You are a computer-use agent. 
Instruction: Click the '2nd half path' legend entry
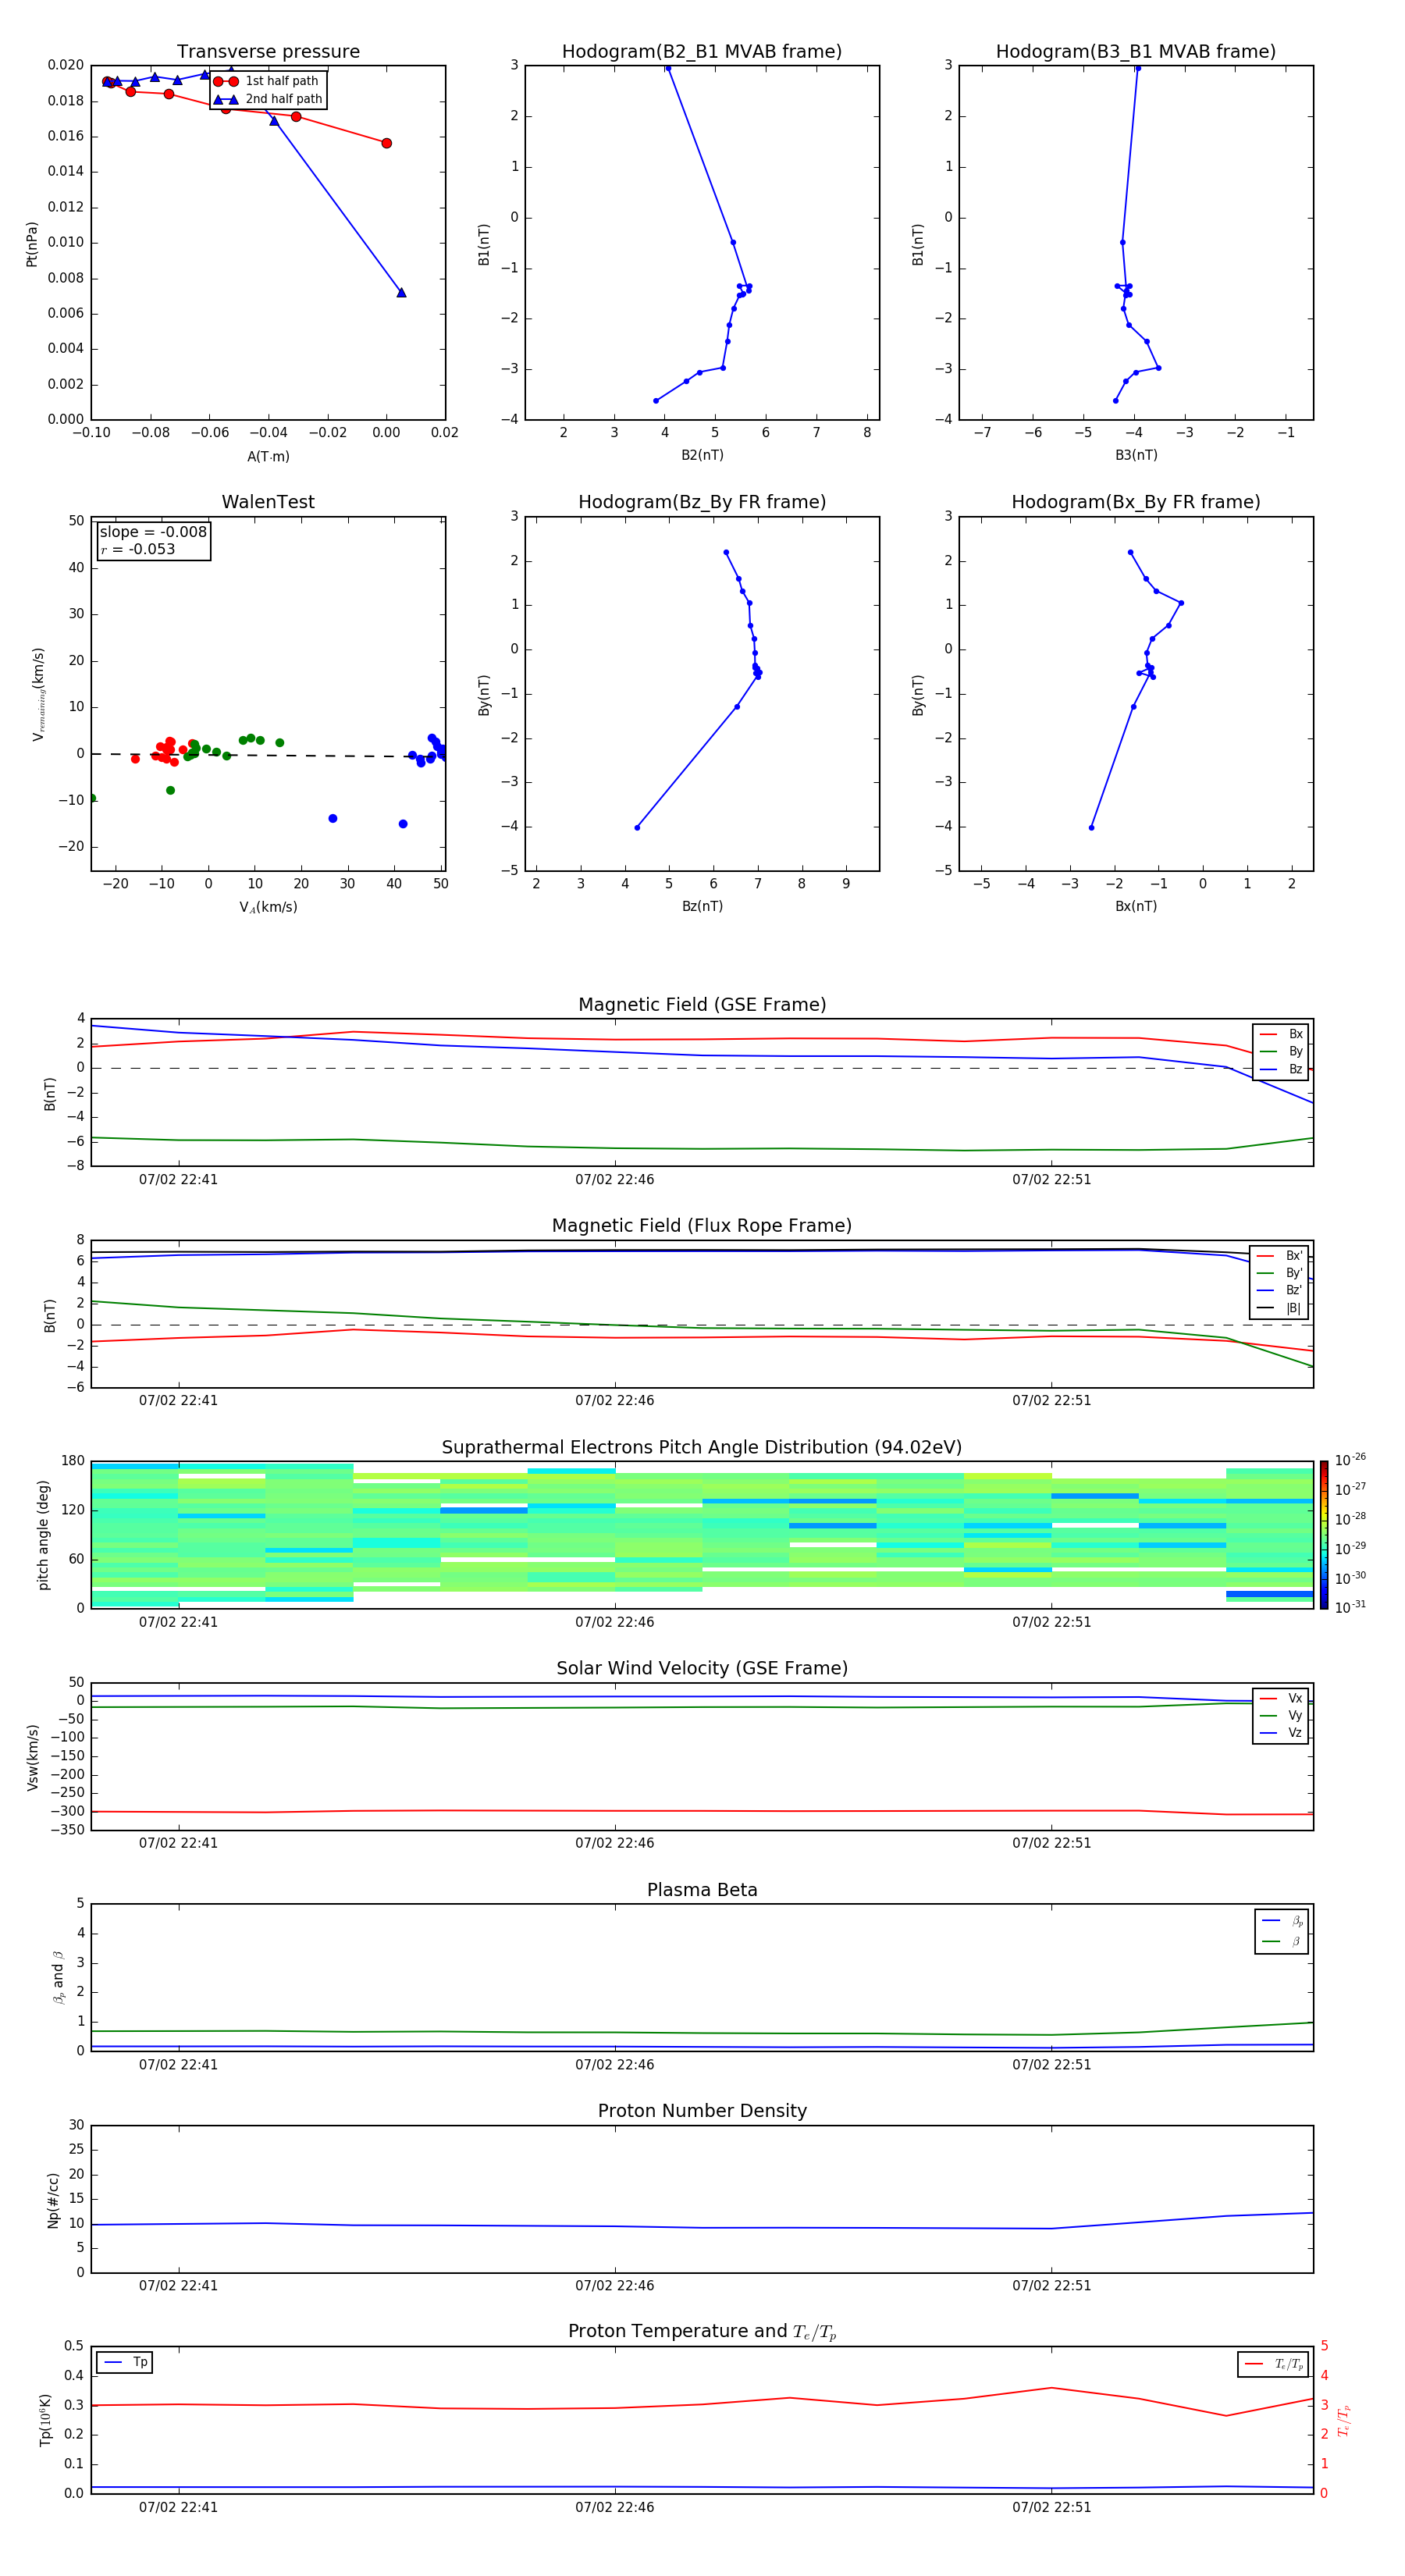[268, 99]
